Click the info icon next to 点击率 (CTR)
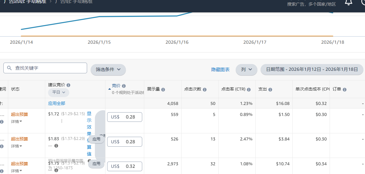The height and width of the screenshot is (174, 365). 249,90
